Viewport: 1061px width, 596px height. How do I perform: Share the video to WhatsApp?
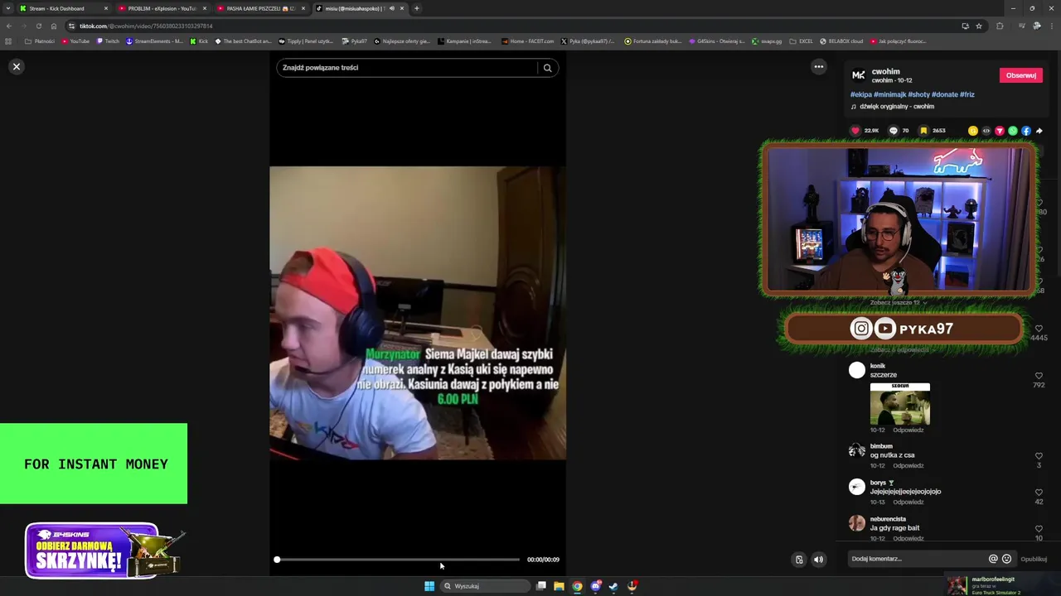pos(1013,131)
